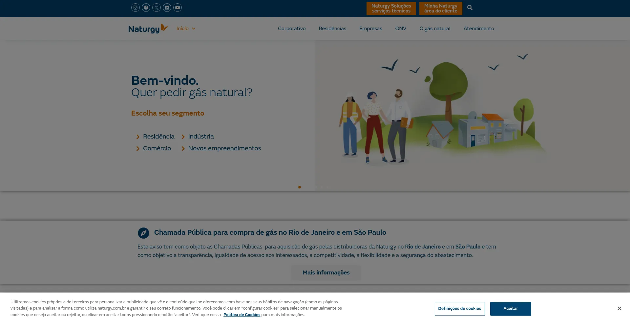The image size is (630, 326).
Task: Open the Política de Cookies link
Action: [242, 315]
